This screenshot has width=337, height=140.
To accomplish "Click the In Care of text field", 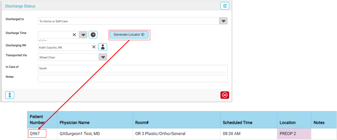I will point(132,69).
